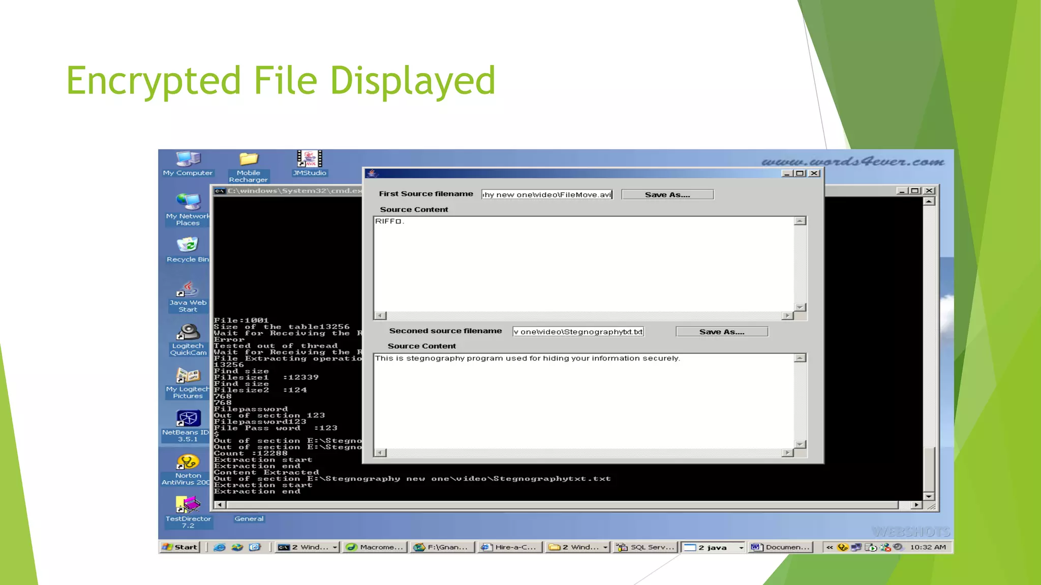
Task: Open the Mobile Recharger folder icon
Action: pyautogui.click(x=249, y=167)
